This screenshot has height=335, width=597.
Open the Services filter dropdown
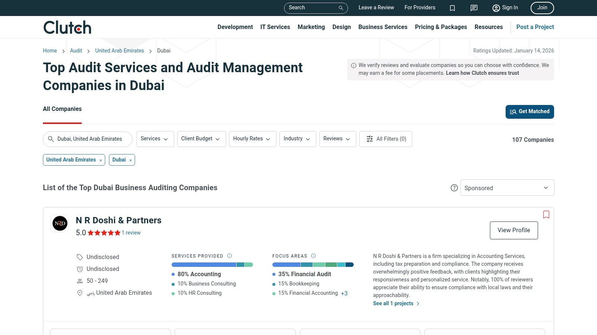155,139
